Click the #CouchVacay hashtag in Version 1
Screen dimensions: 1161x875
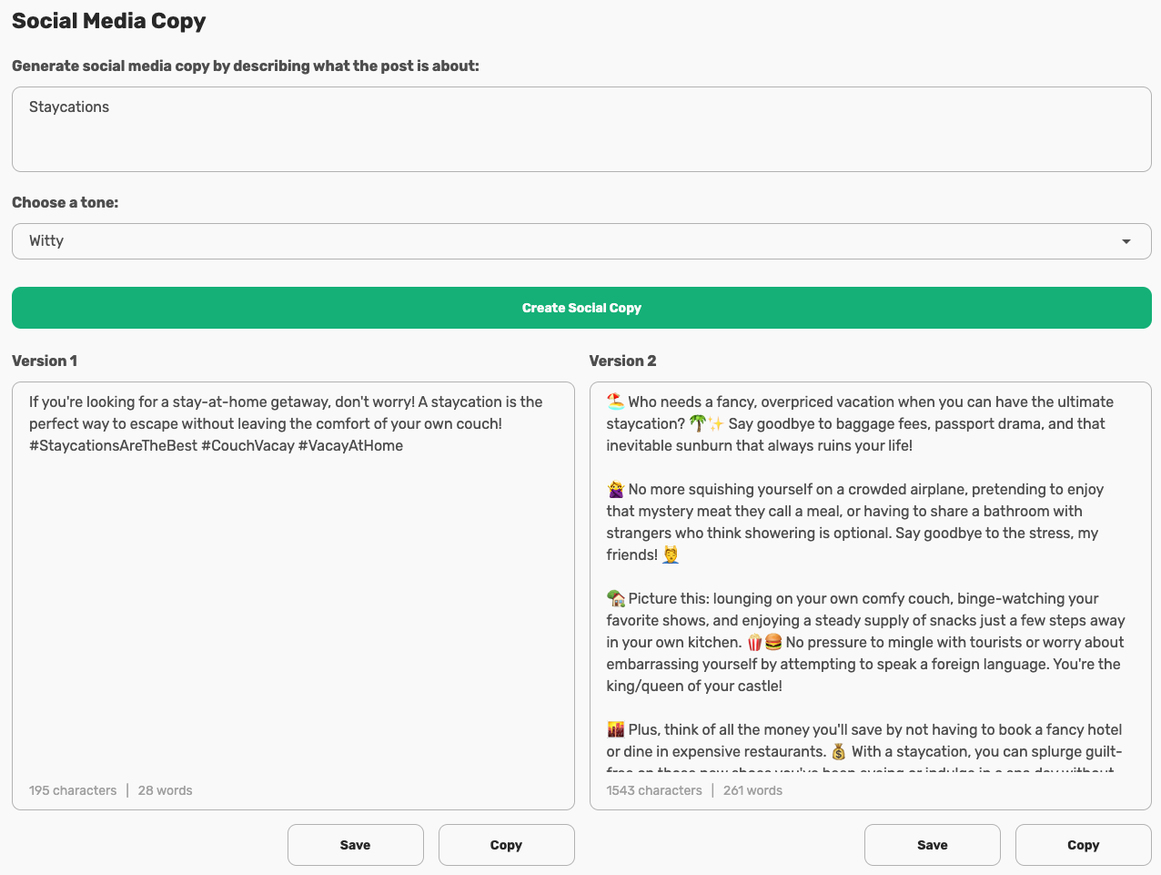[x=247, y=445]
